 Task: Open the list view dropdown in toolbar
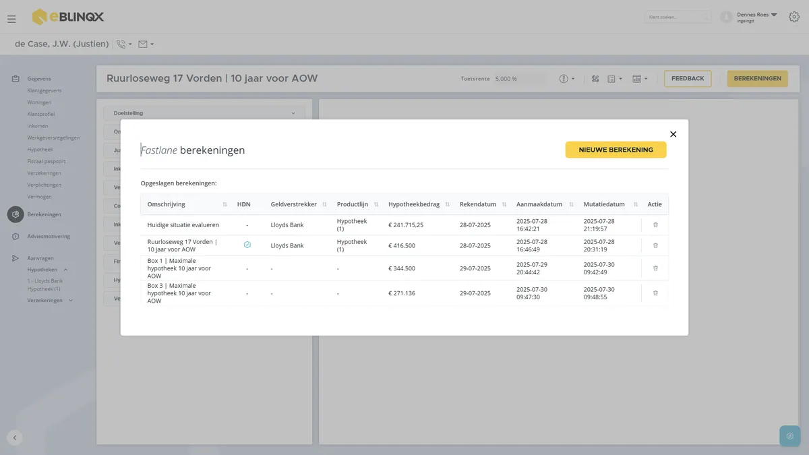point(614,79)
